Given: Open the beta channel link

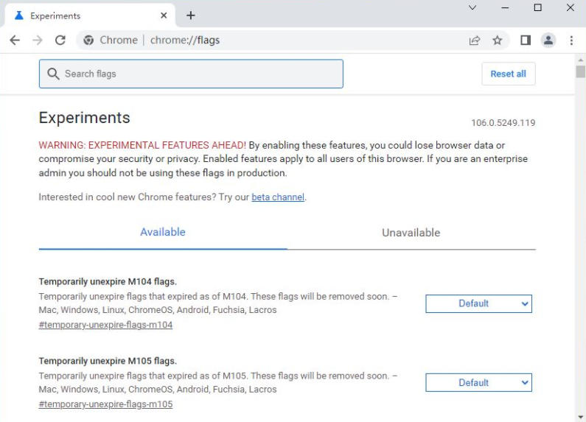Looking at the screenshot, I should pos(278,197).
